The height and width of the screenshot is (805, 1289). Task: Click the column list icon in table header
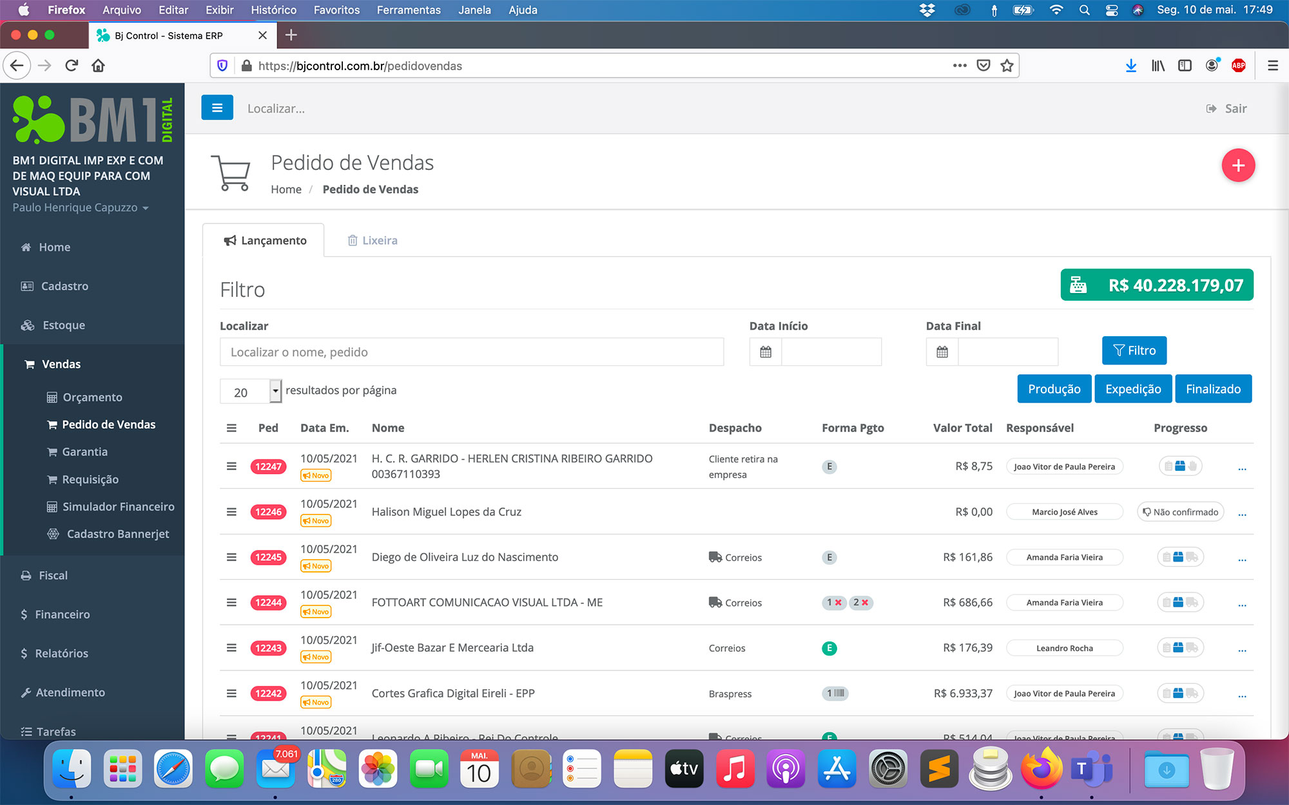coord(231,428)
